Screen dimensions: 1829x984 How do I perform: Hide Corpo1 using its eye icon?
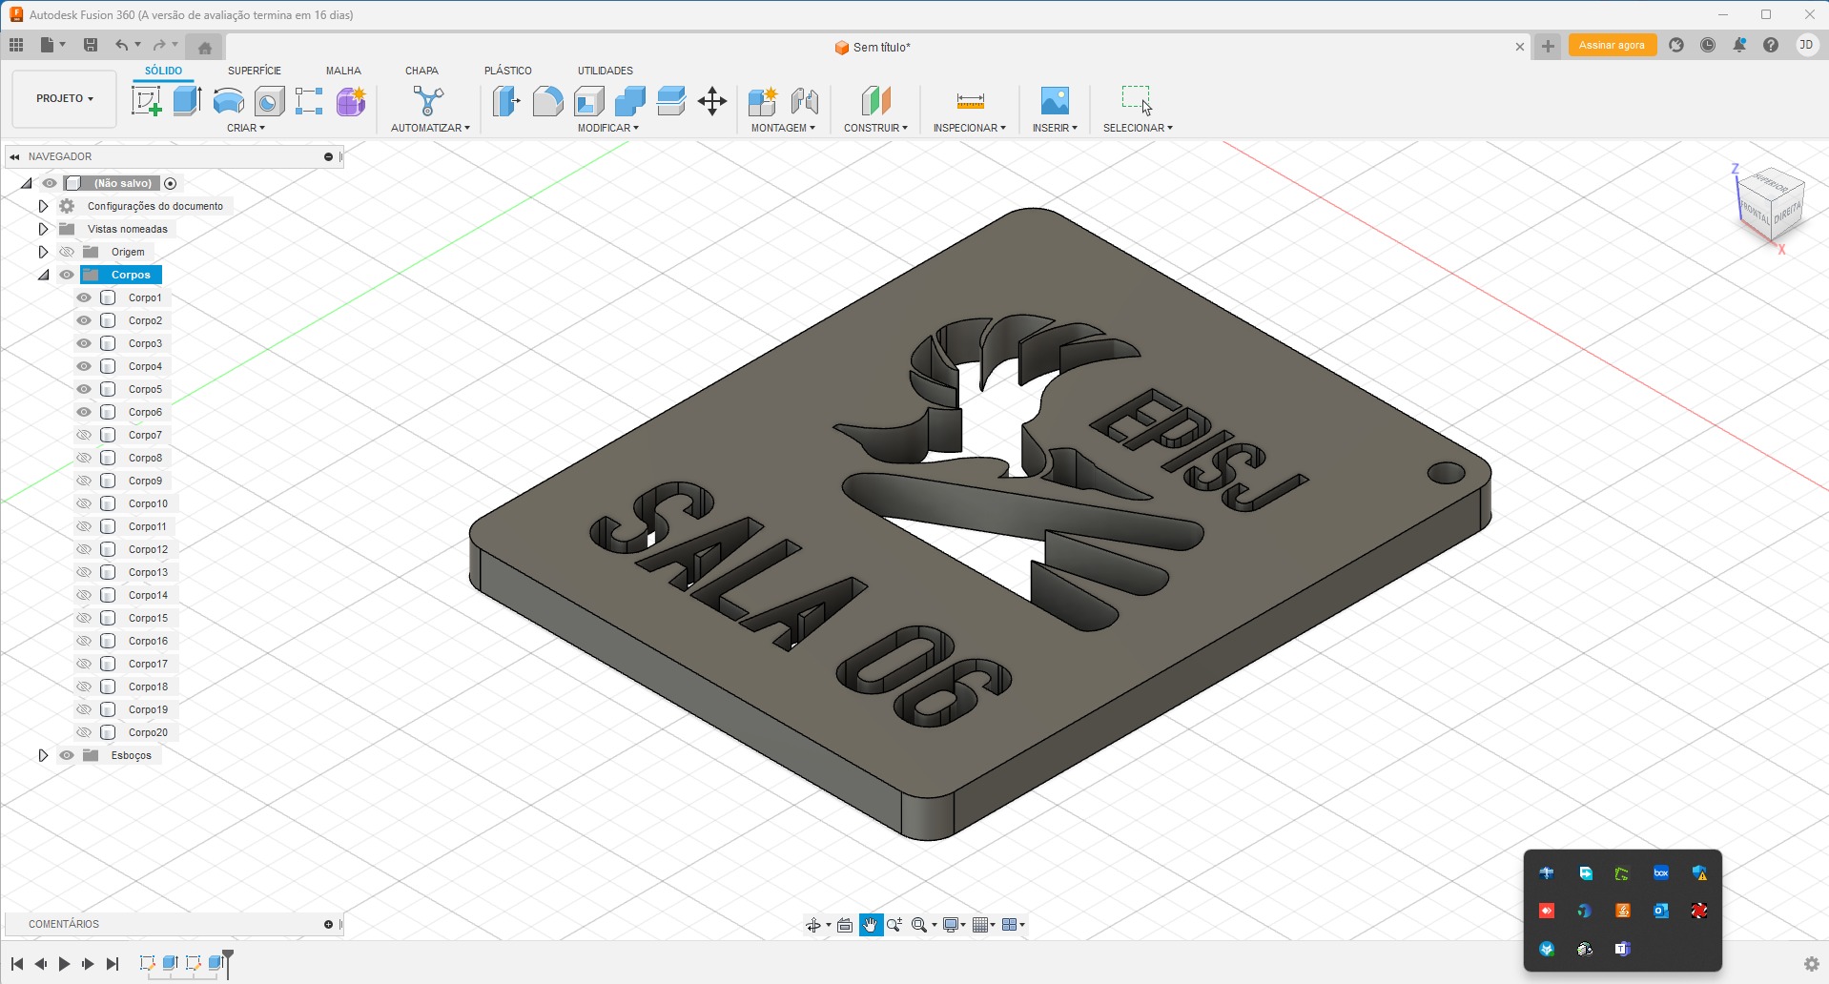[84, 297]
